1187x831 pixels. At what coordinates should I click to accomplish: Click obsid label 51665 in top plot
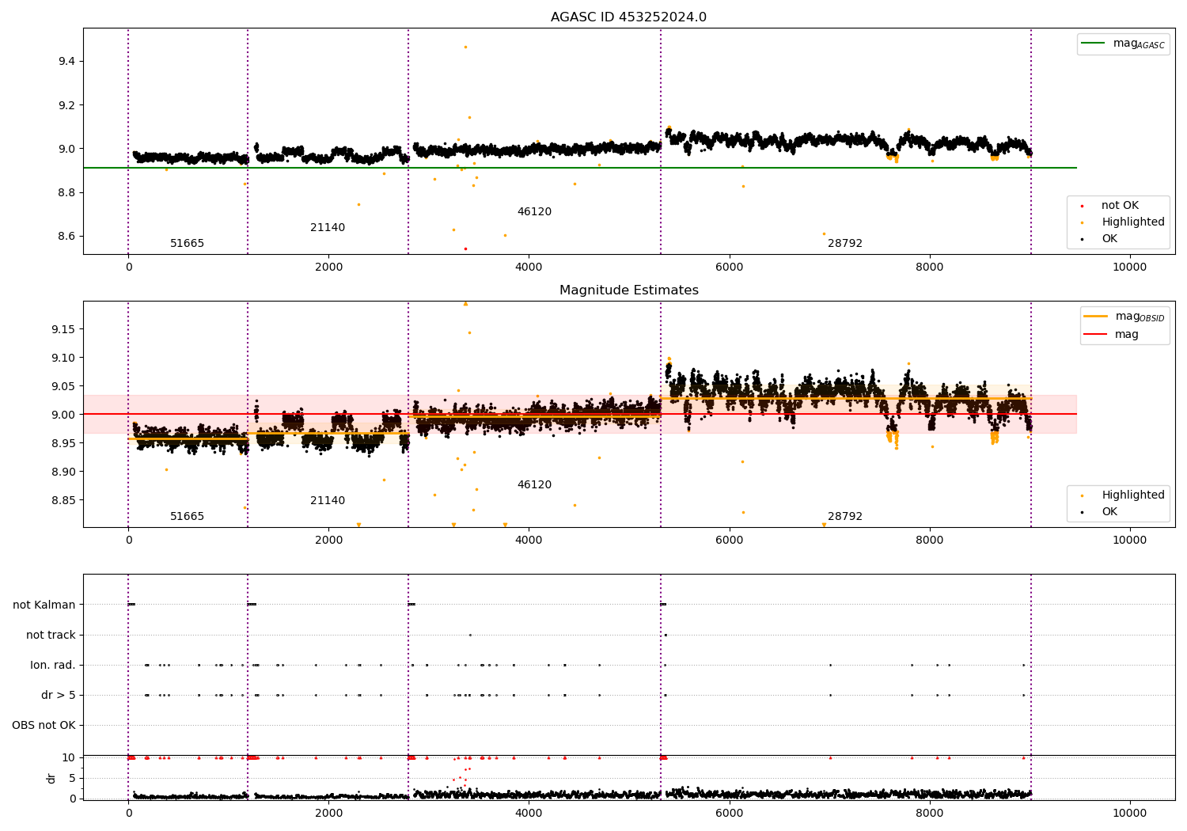coord(187,244)
